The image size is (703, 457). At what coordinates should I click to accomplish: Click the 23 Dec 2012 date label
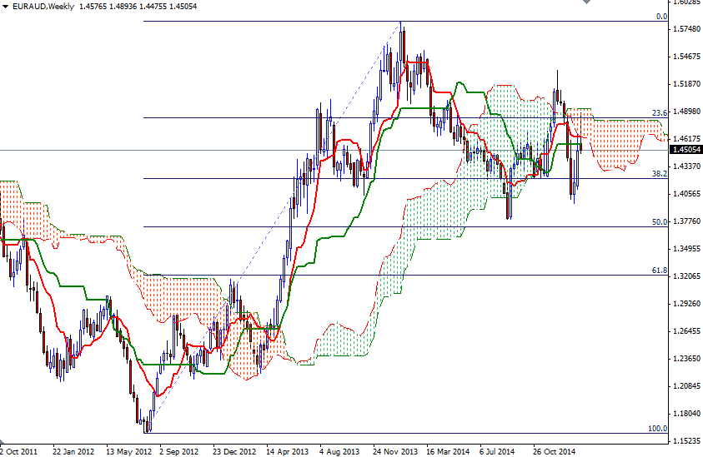[x=234, y=451]
